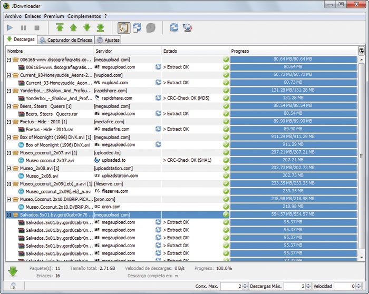Switch to the Ajustes tab
This screenshot has width=369, height=294.
(x=108, y=40)
